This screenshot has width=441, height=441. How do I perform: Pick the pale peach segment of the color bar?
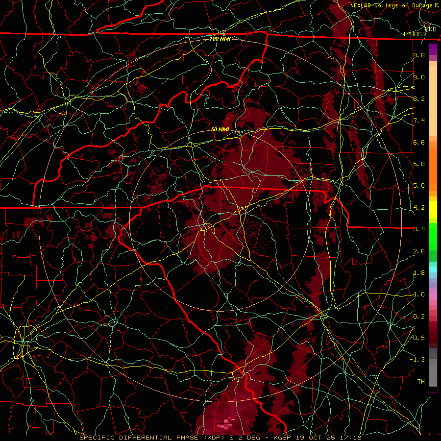[433, 101]
